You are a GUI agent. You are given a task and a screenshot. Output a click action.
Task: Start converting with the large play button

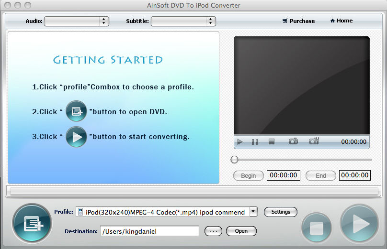tap(359, 224)
